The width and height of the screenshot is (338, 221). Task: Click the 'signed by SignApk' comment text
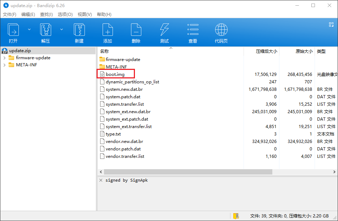coord(126,180)
